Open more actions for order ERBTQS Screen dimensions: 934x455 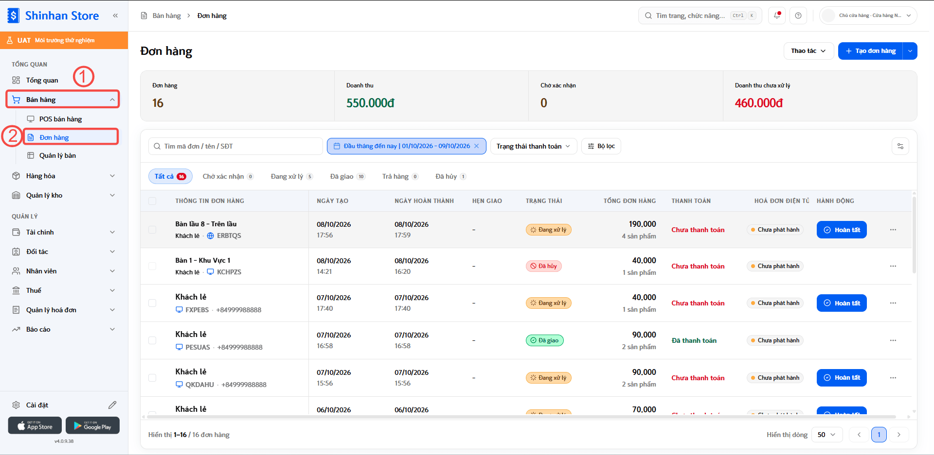(x=893, y=230)
